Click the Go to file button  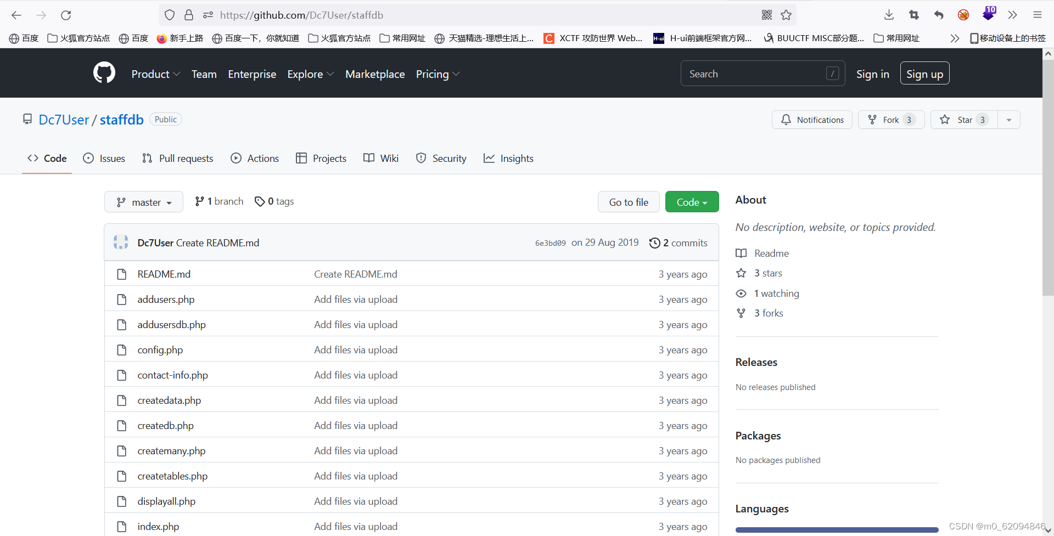point(629,202)
